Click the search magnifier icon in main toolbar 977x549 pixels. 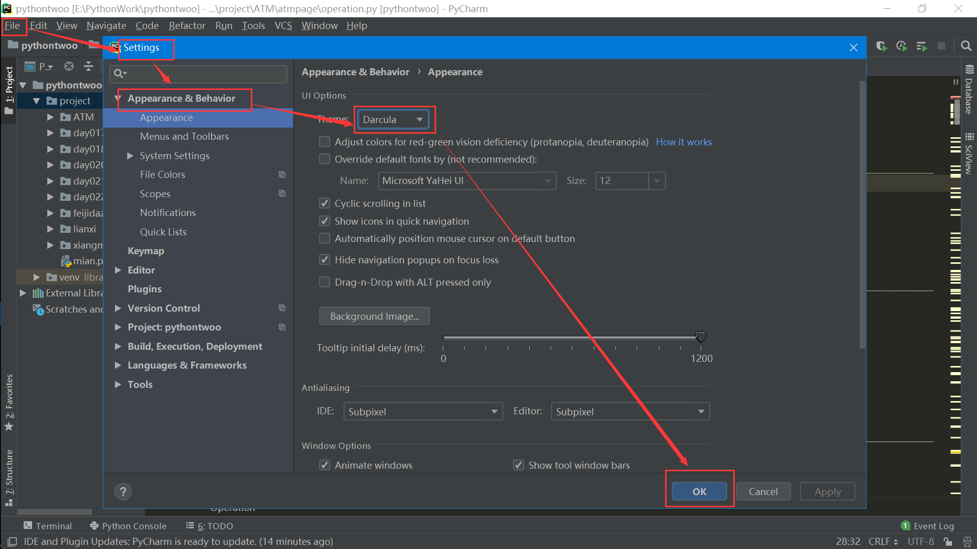pos(966,46)
